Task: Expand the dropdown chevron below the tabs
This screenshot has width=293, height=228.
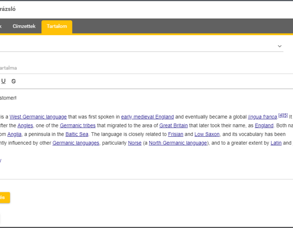Action: pos(280,46)
